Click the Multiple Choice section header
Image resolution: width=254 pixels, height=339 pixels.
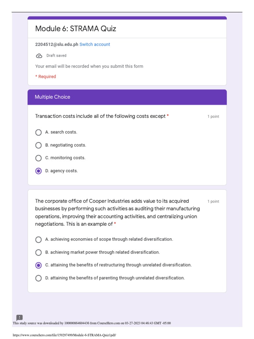(53, 97)
